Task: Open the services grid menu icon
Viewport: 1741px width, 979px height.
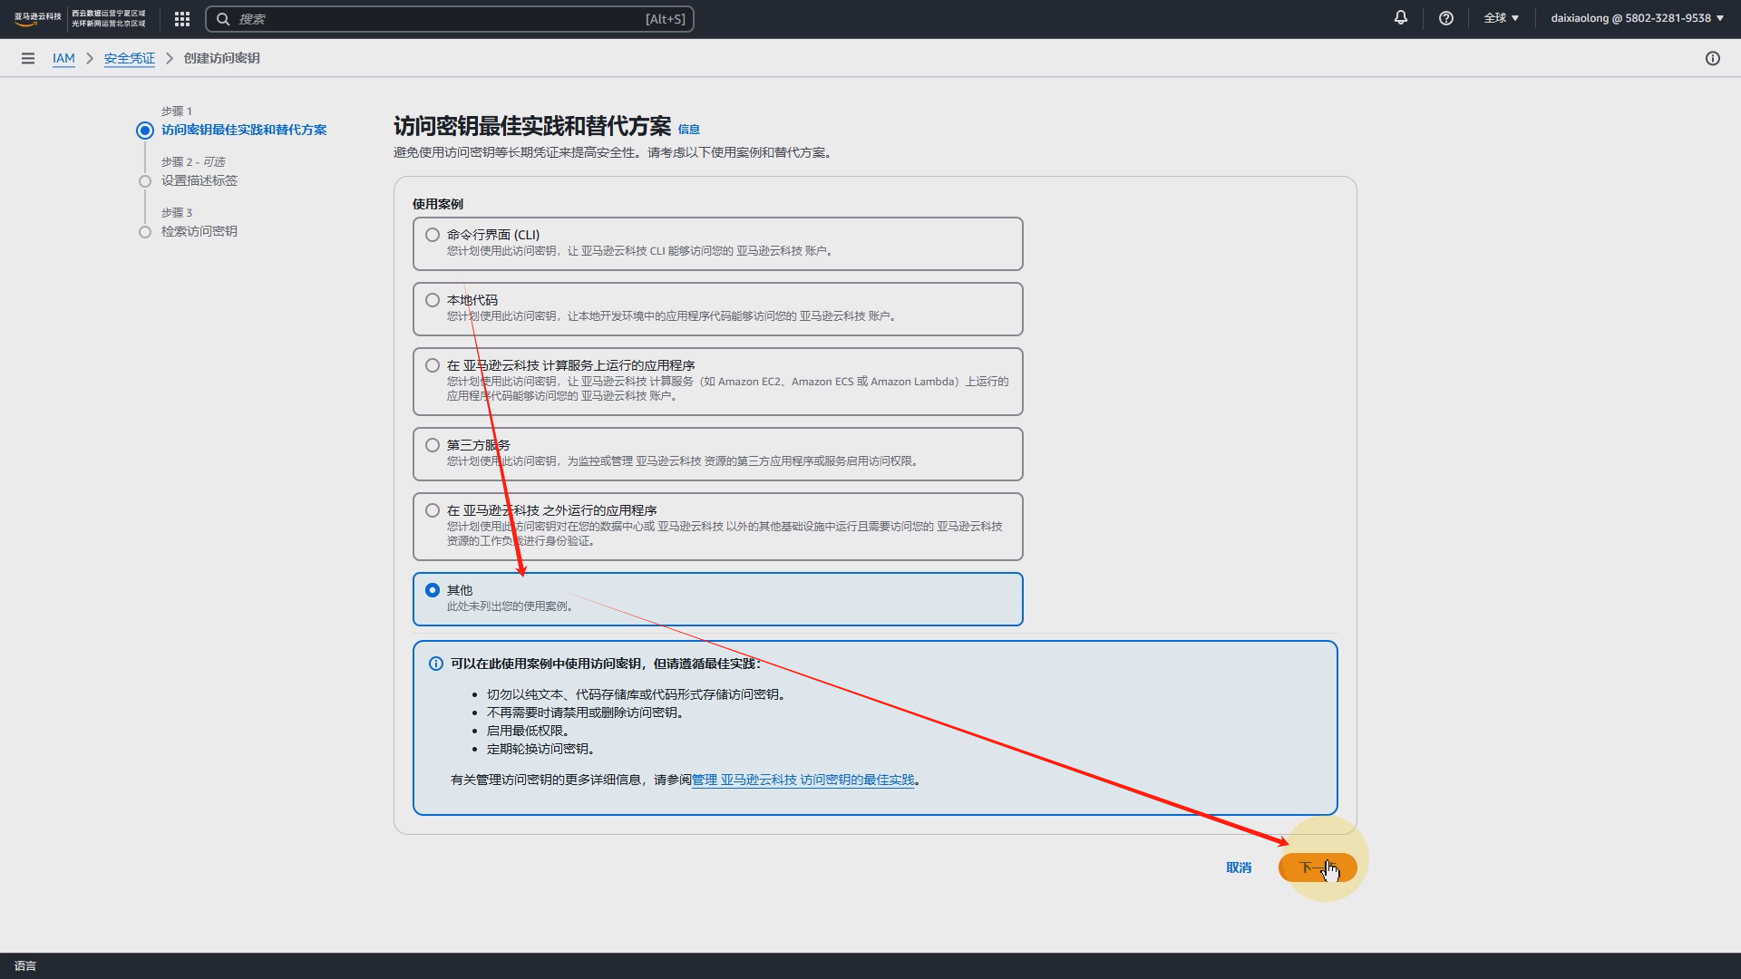Action: pos(182,19)
